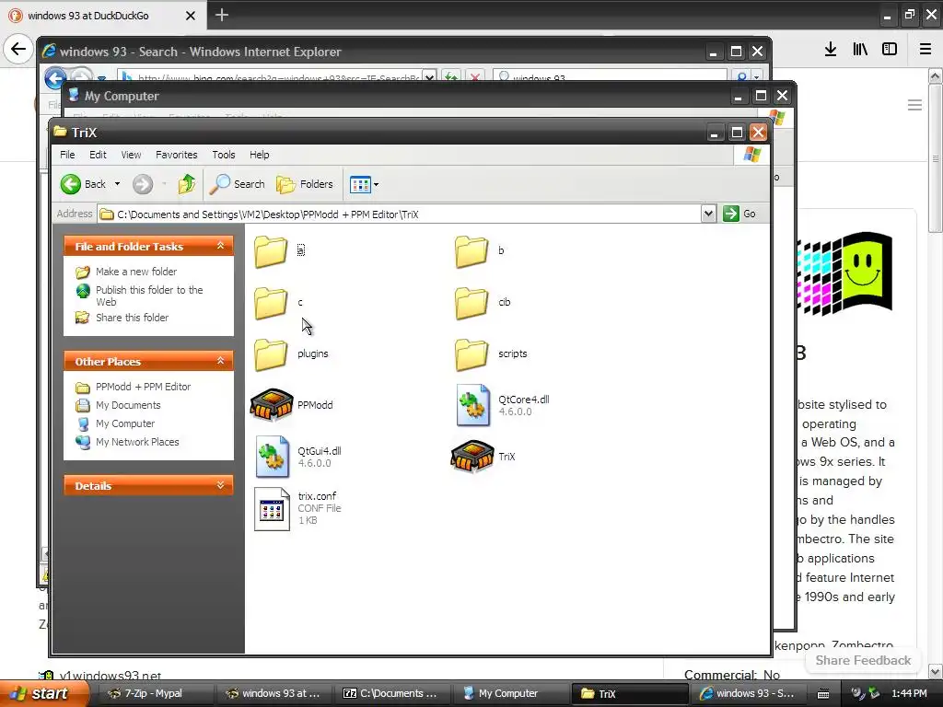Open DuckDuckGo page hamburger menu
The image size is (943, 707).
pyautogui.click(x=914, y=105)
